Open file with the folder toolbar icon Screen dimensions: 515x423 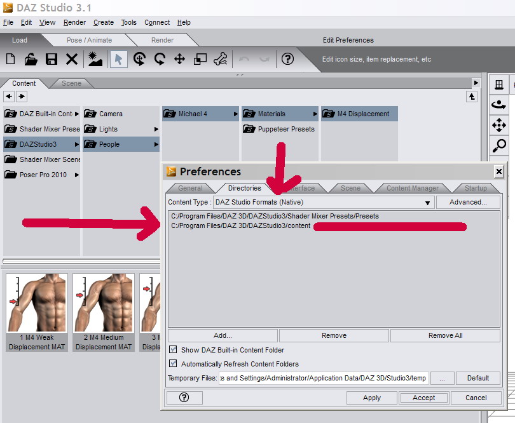coord(31,59)
